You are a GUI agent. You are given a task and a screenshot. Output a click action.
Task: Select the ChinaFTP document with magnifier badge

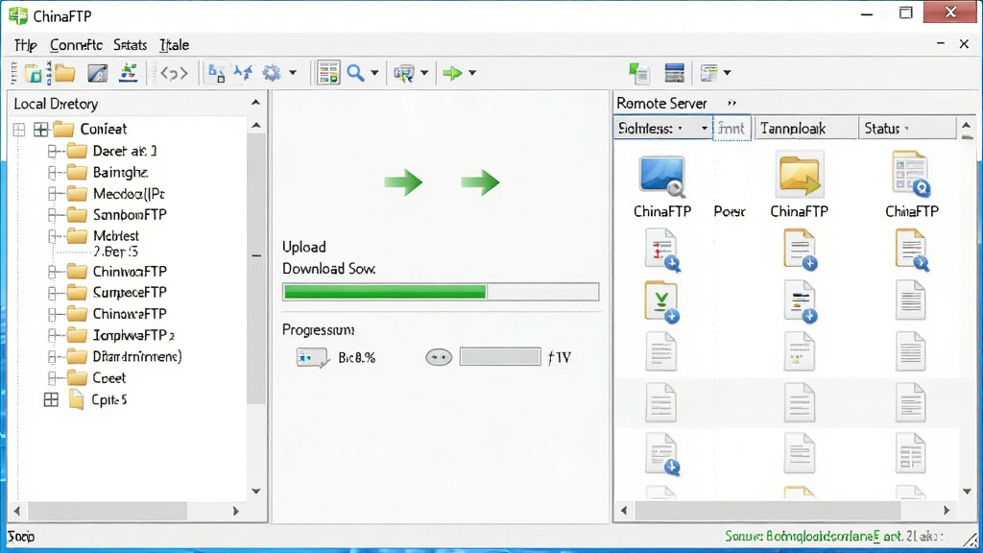911,175
